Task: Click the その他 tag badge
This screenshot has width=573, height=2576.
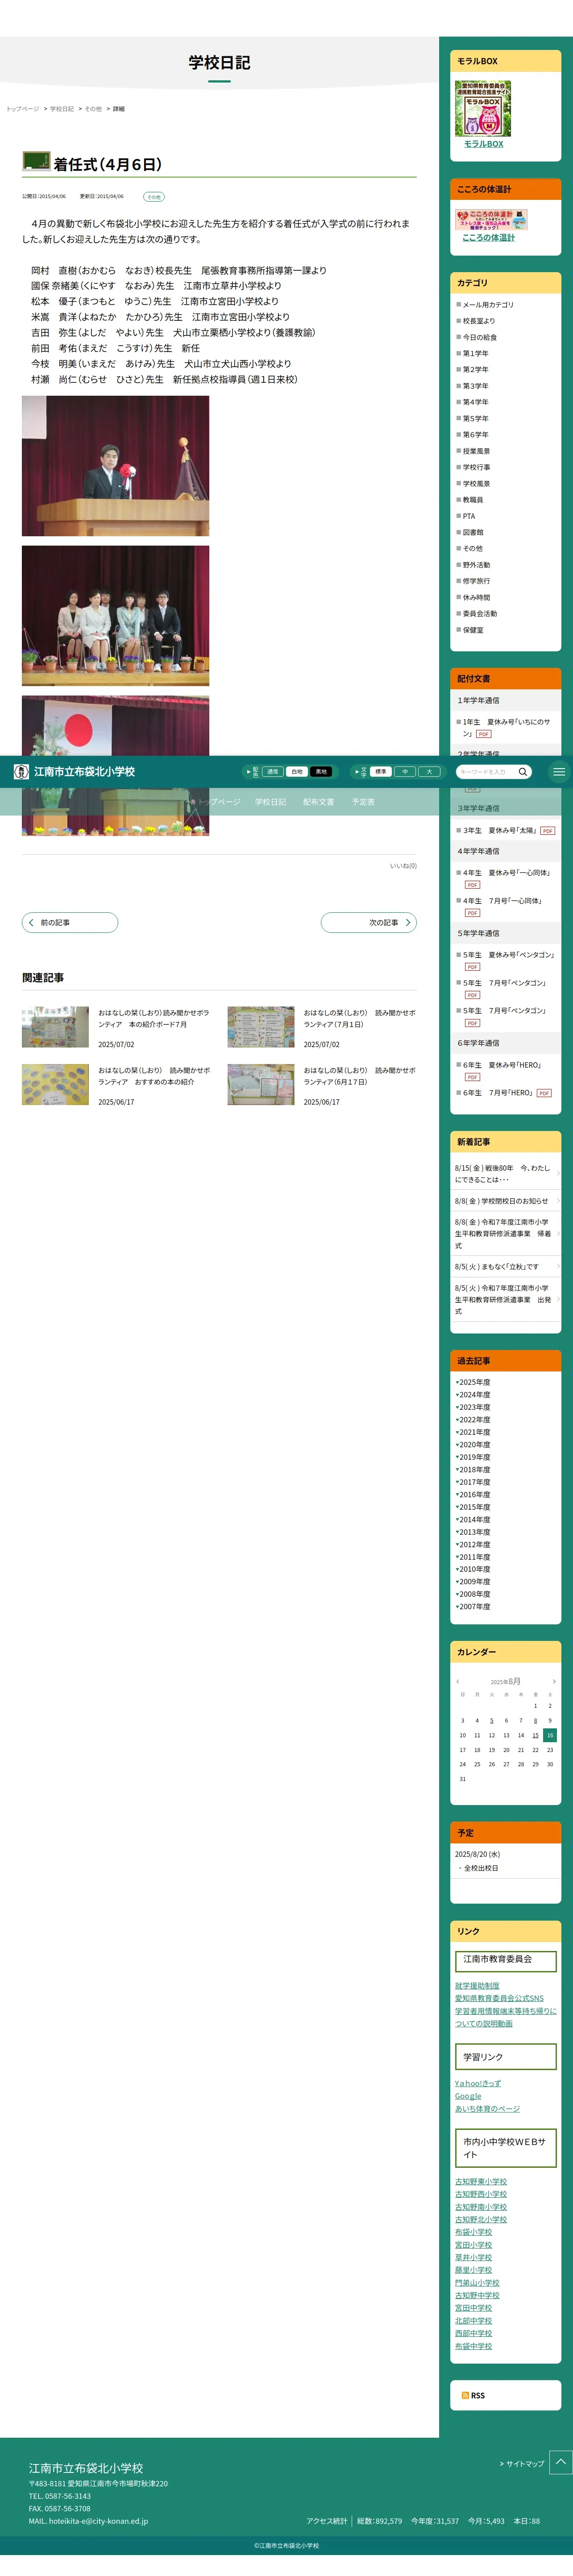Action: coord(153,197)
